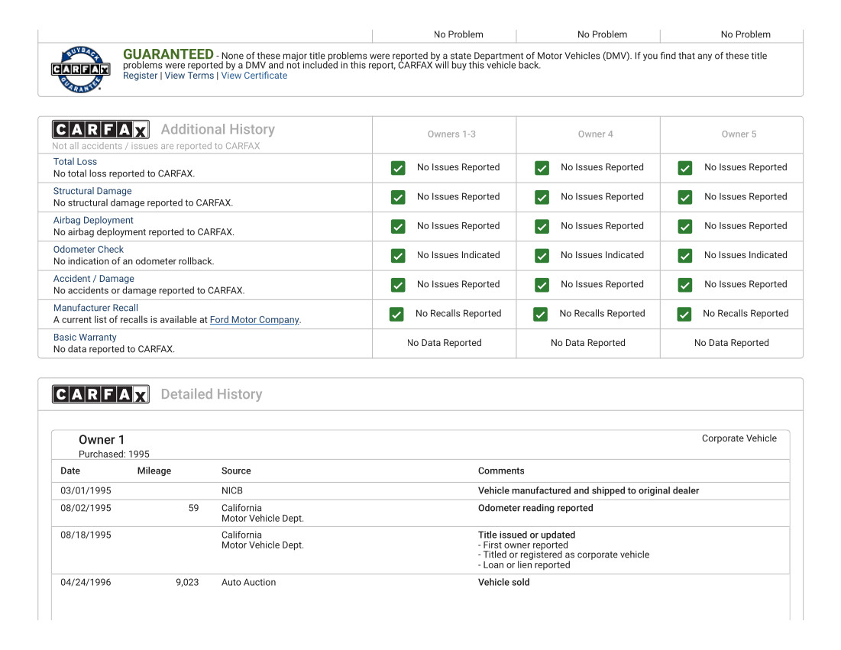Click Airbag Deployment checkmark for Owner 4
841x650 pixels.
tap(542, 226)
